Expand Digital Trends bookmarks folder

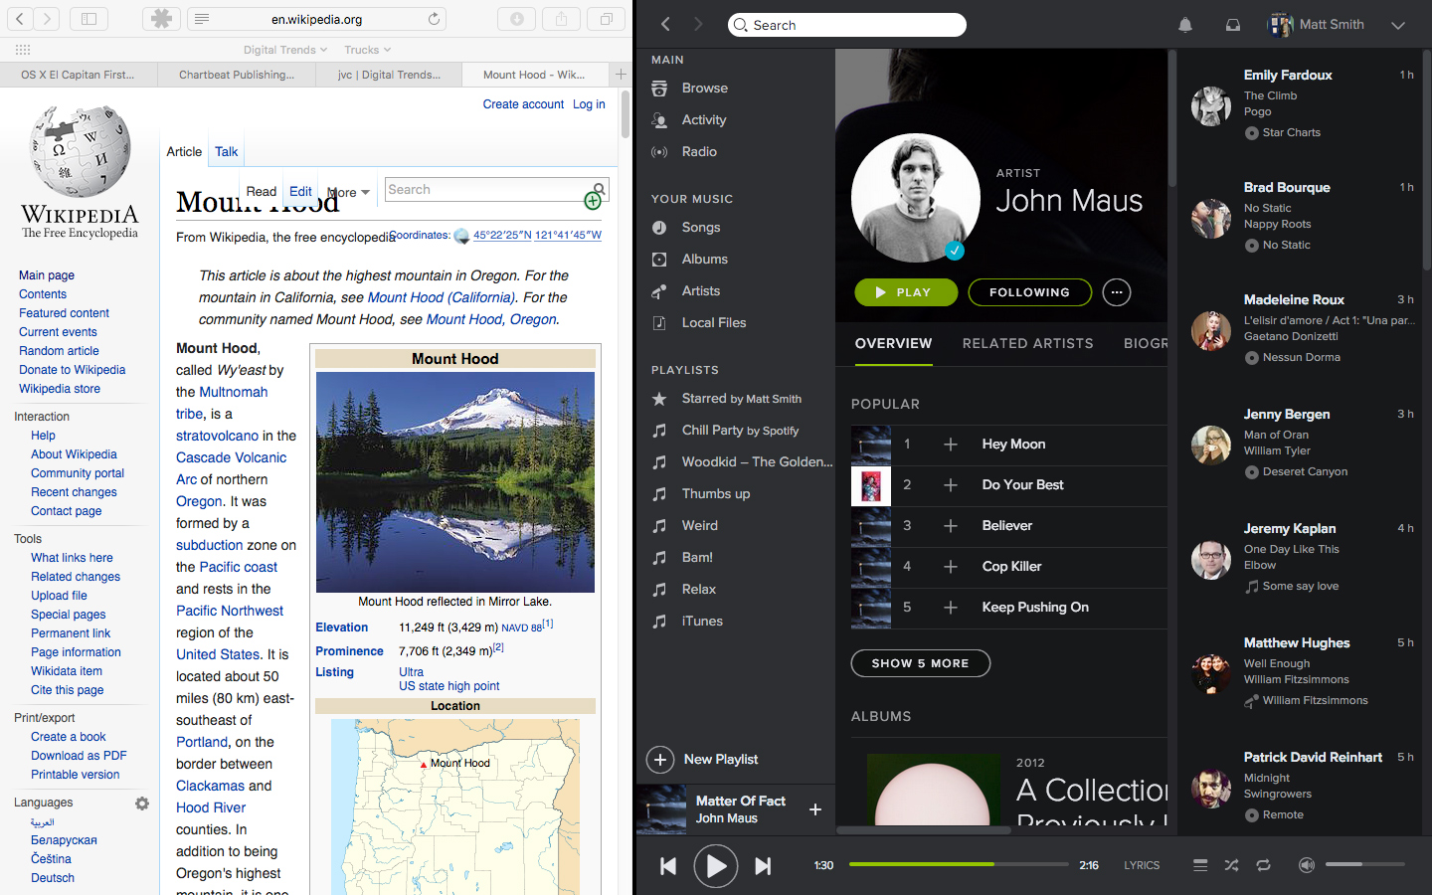pyautogui.click(x=285, y=50)
